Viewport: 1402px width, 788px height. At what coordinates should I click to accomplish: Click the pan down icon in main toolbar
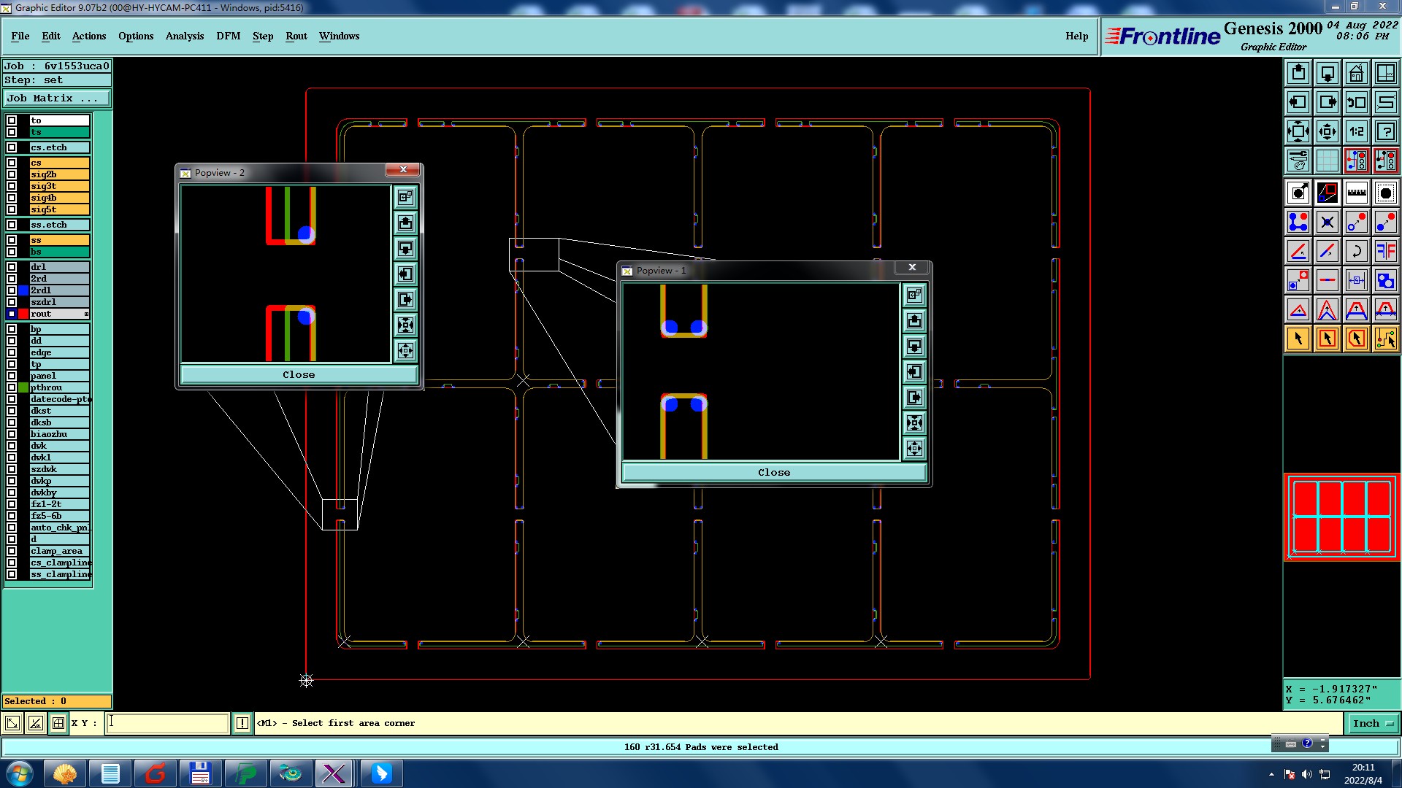(x=1328, y=73)
